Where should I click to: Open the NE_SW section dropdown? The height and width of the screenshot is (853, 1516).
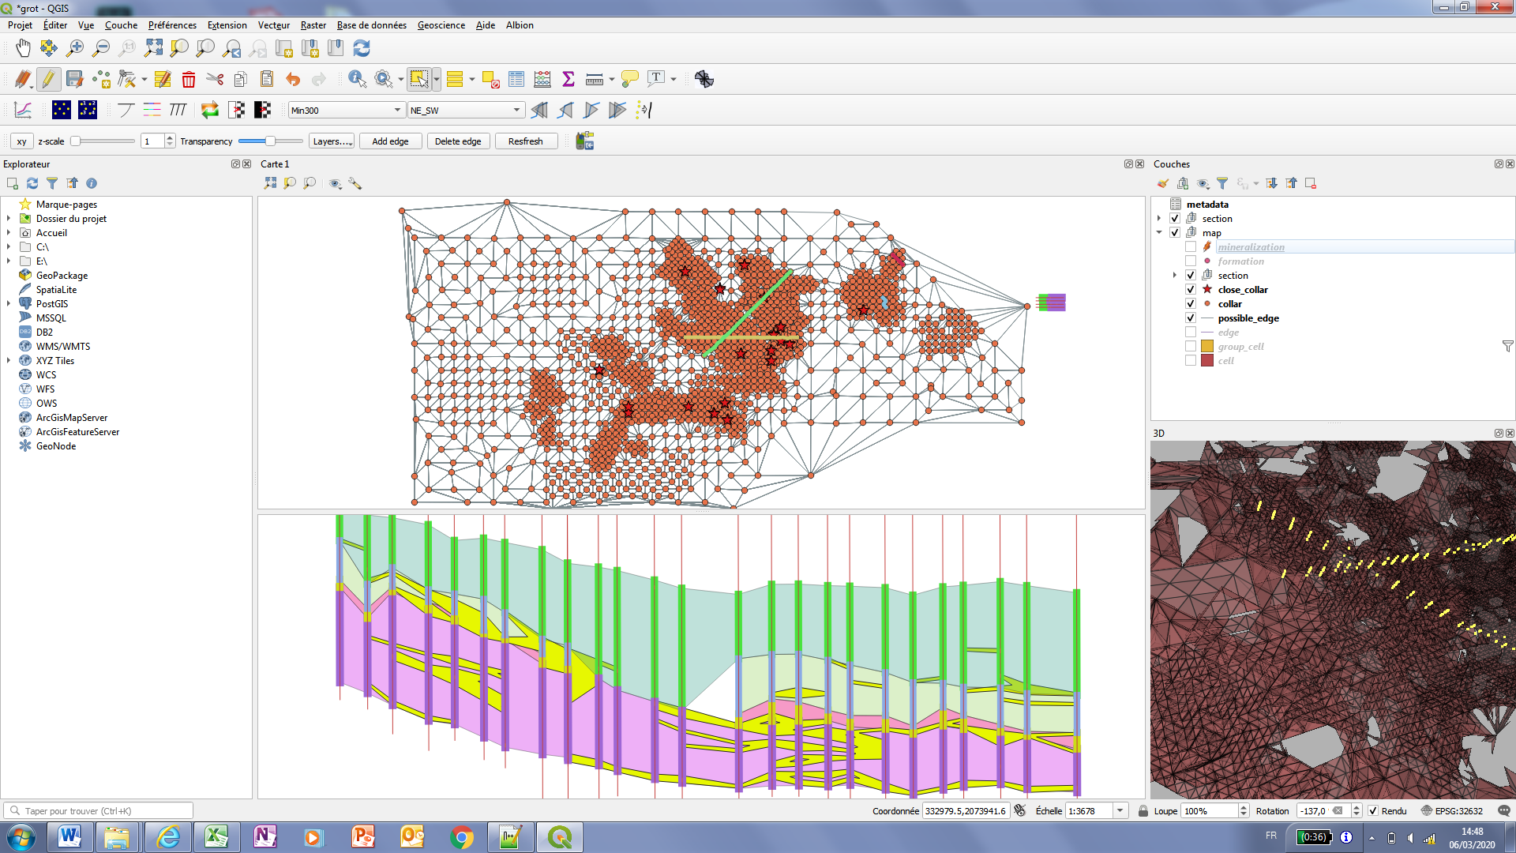click(x=466, y=111)
